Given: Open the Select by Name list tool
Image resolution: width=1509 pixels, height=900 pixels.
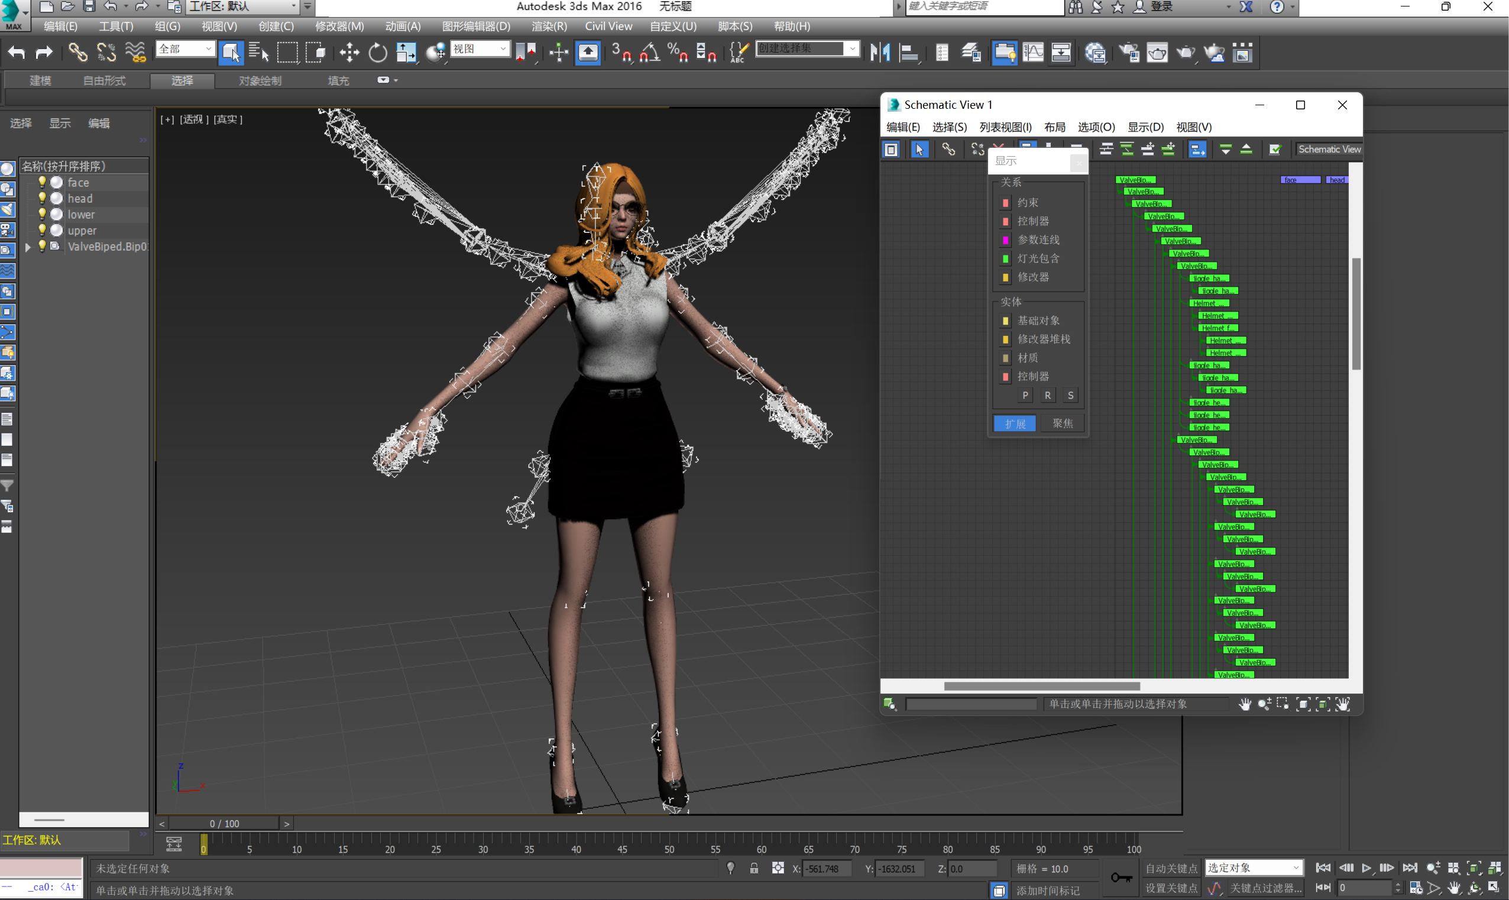Looking at the screenshot, I should [x=259, y=53].
